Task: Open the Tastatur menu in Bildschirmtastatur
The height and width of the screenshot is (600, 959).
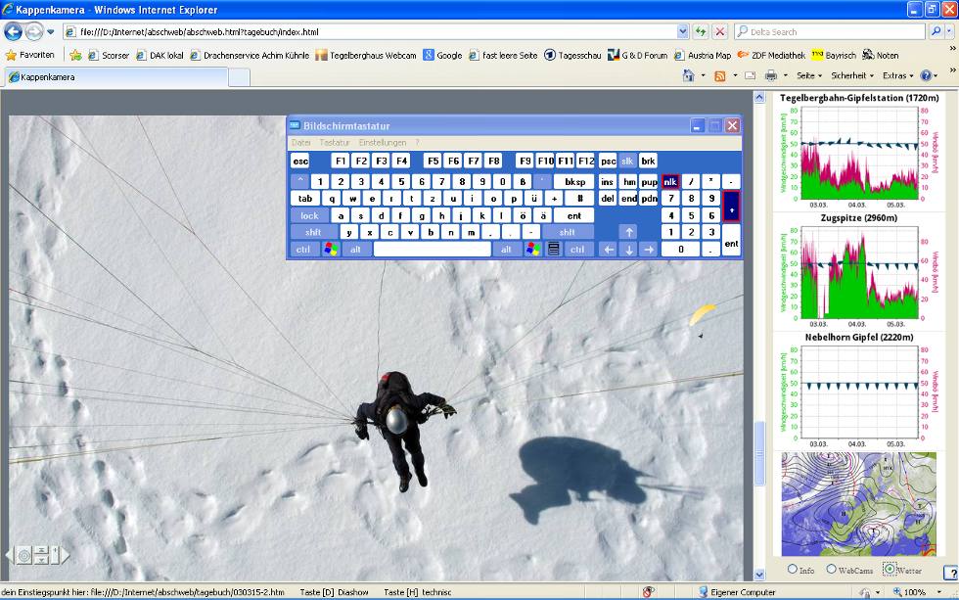Action: click(x=335, y=143)
